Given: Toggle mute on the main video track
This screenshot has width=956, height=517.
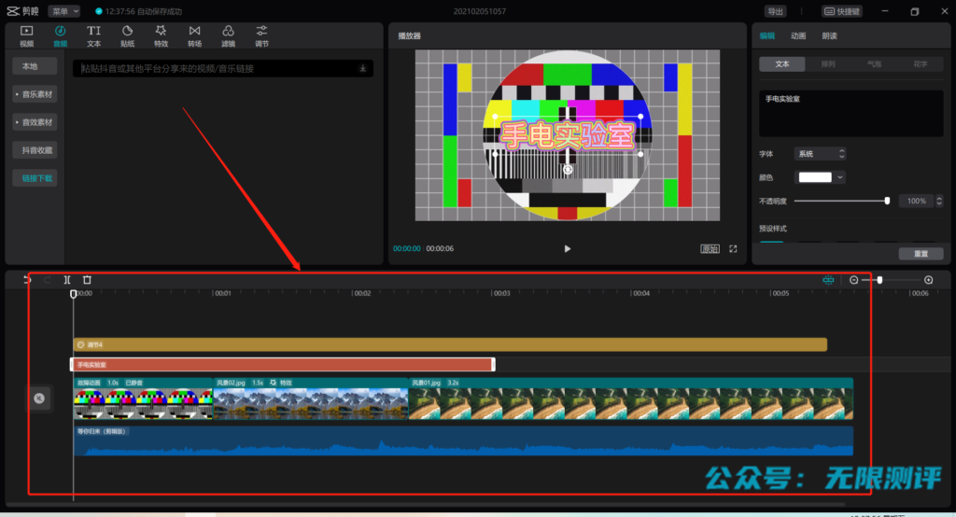Looking at the screenshot, I should 39,398.
